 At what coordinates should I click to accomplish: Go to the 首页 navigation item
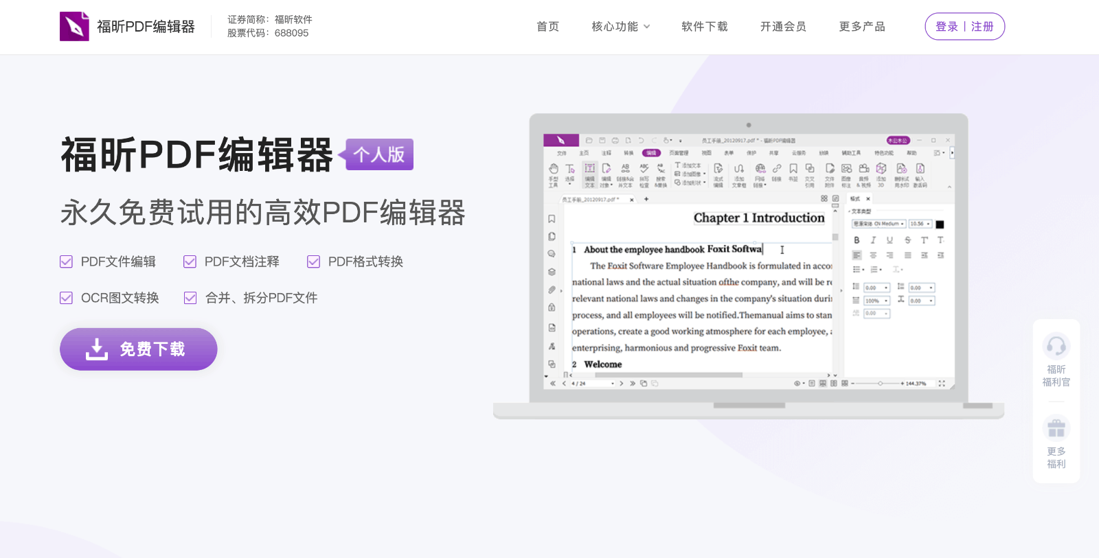point(548,27)
